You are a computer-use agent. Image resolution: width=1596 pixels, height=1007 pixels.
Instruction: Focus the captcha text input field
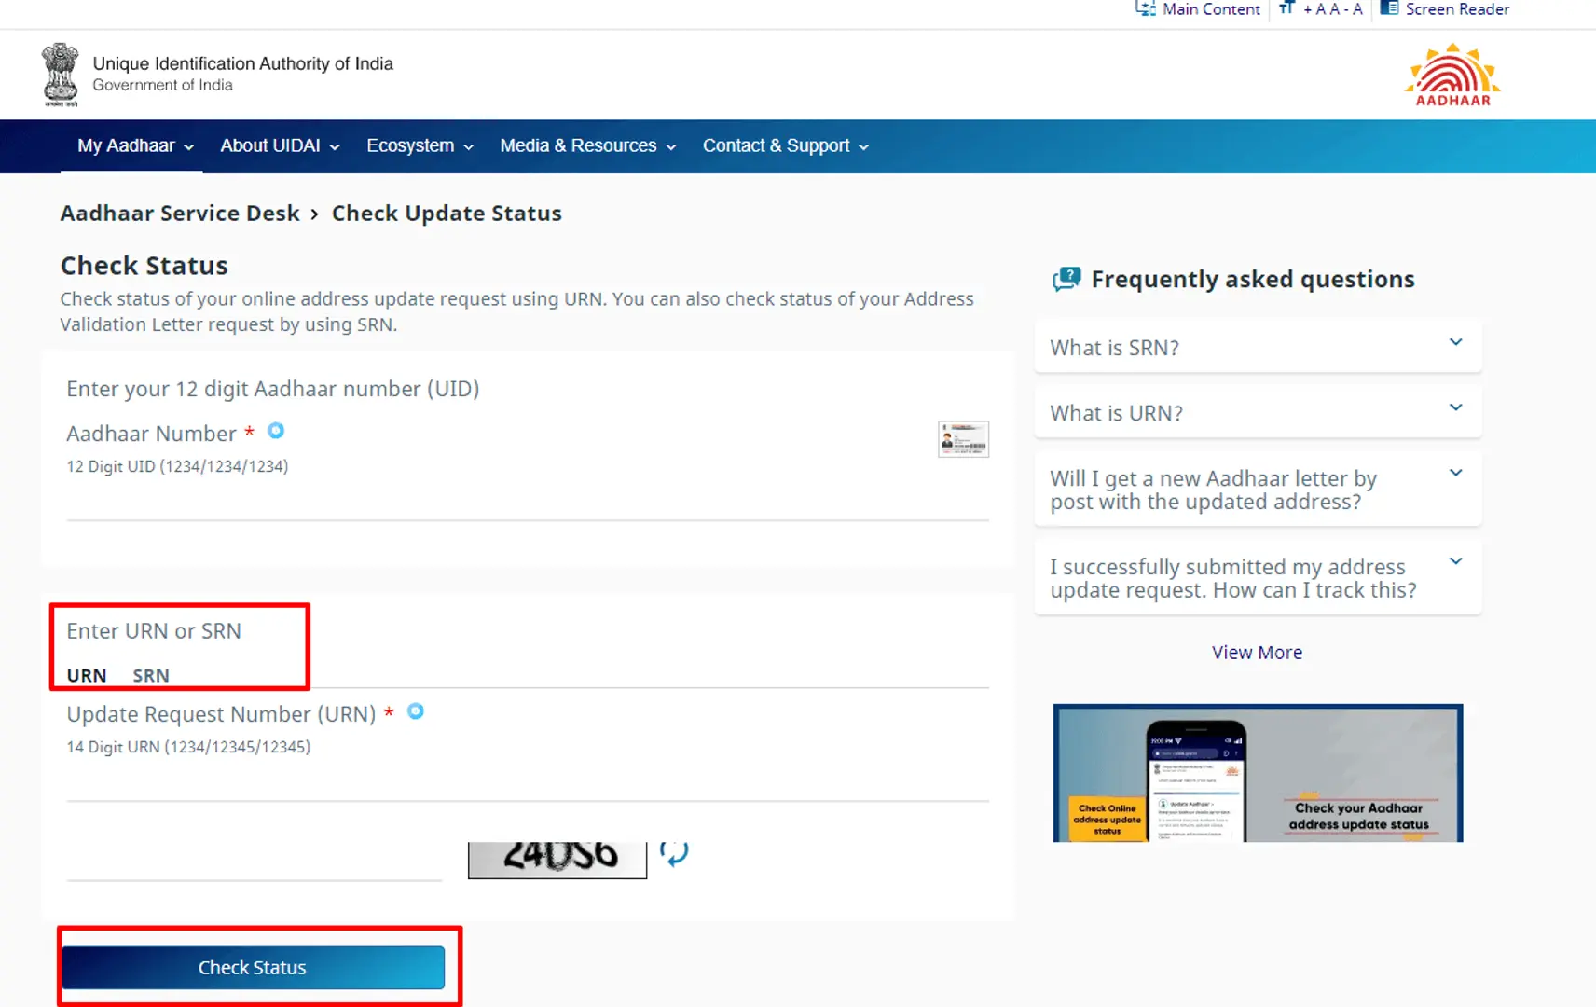(x=255, y=861)
